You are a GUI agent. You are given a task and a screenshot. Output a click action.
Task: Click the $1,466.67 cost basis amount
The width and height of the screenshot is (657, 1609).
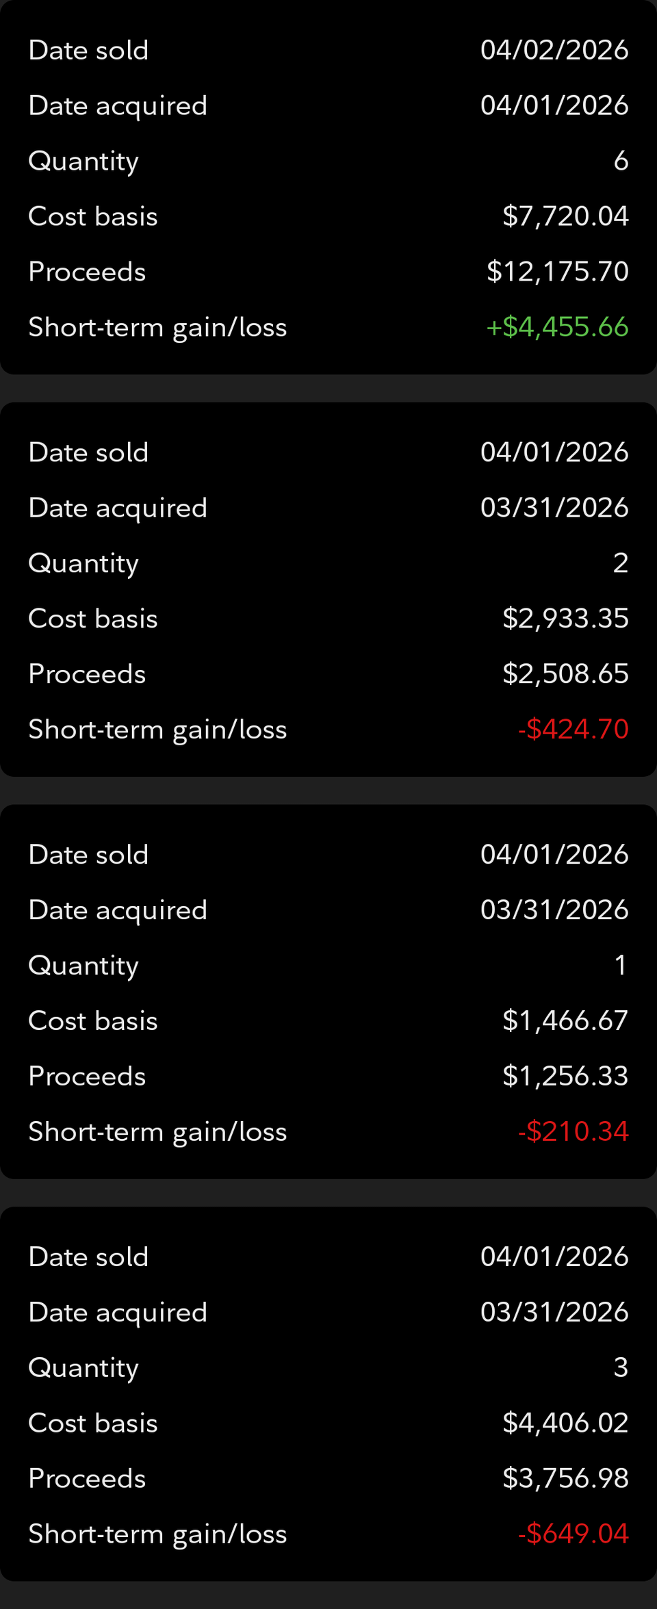pos(565,1021)
